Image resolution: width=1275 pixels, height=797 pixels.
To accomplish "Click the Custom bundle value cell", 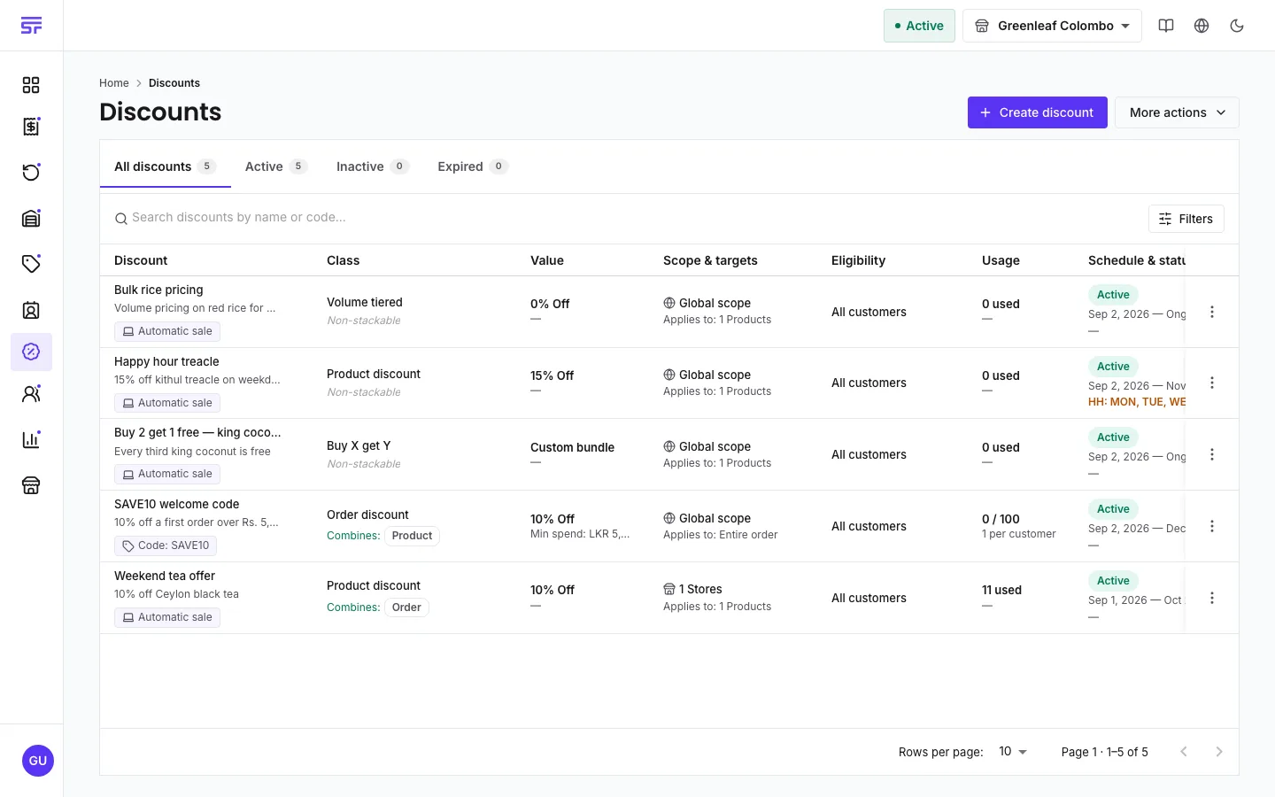I will (x=572, y=447).
